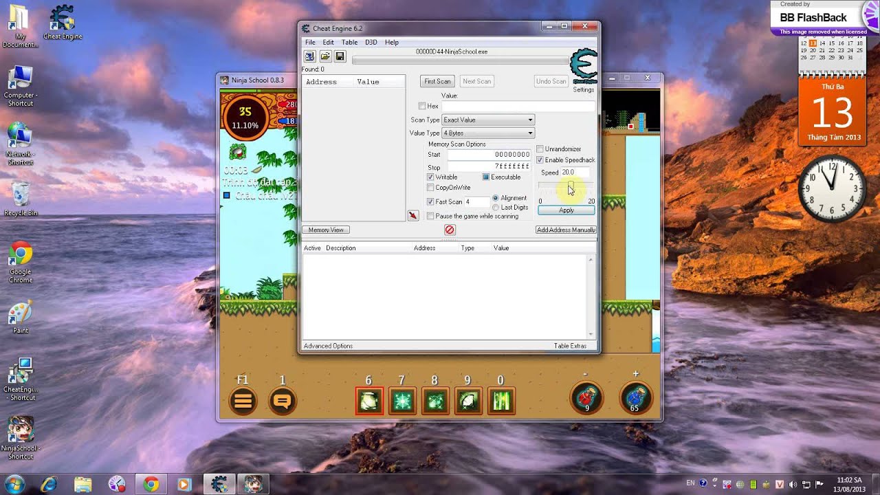Open Memory View
This screenshot has width=880, height=495.
326,230
